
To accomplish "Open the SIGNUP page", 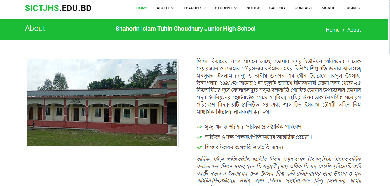I will click(x=328, y=8).
